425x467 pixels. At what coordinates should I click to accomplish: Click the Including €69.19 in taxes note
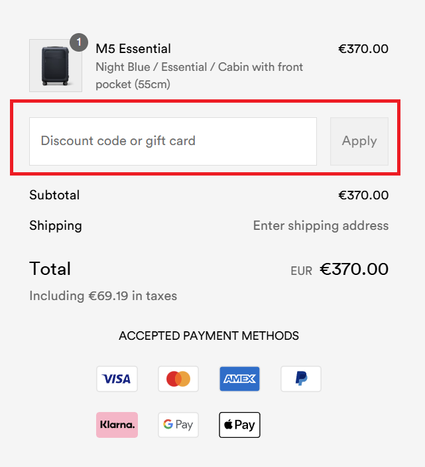tap(103, 296)
